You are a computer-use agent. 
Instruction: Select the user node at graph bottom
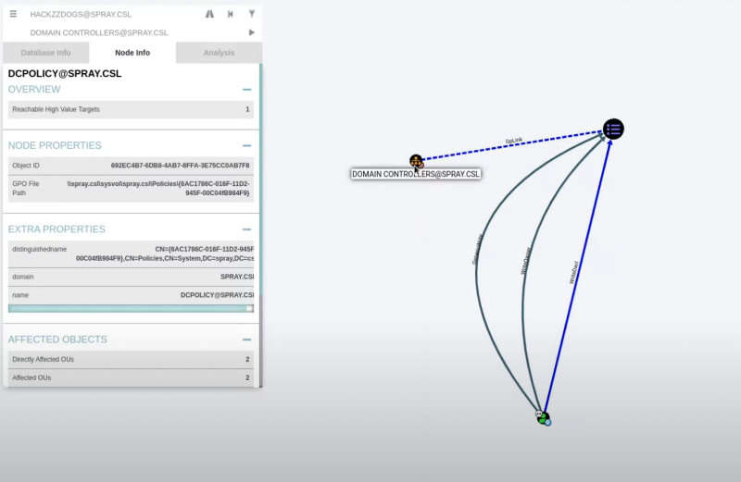544,418
